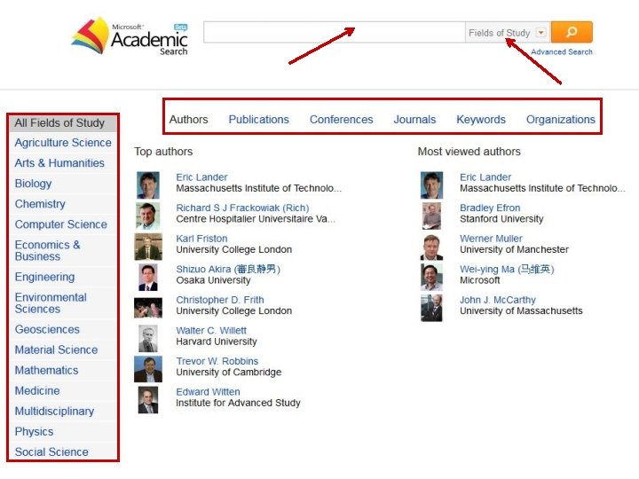Switch to the Journals tab
Image resolution: width=639 pixels, height=479 pixels.
tap(414, 120)
